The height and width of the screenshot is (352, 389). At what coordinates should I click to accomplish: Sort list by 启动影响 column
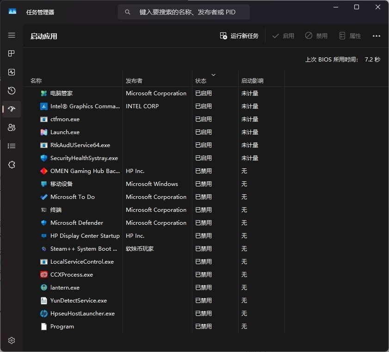click(252, 81)
